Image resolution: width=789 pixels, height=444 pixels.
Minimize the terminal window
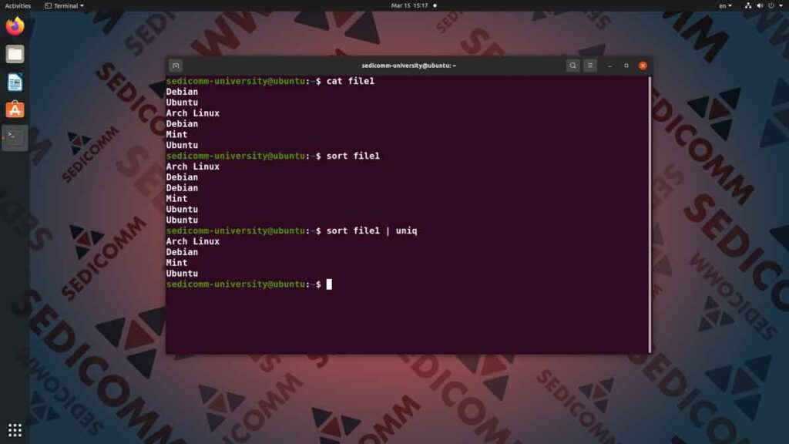pos(610,66)
